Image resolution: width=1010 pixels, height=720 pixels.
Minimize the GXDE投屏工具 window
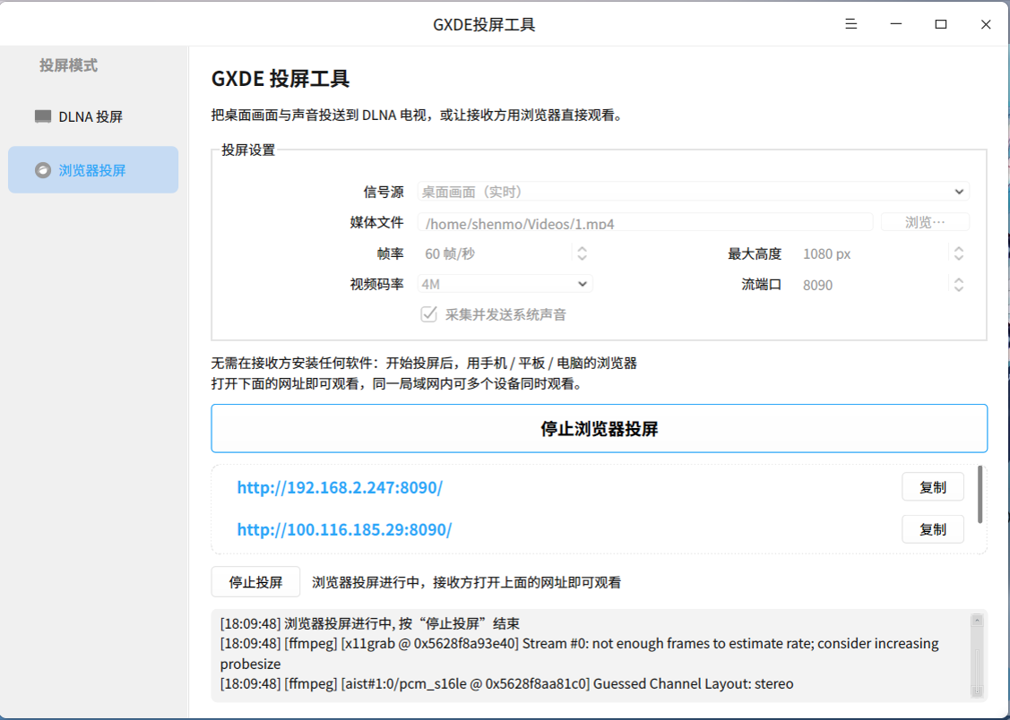(x=896, y=24)
